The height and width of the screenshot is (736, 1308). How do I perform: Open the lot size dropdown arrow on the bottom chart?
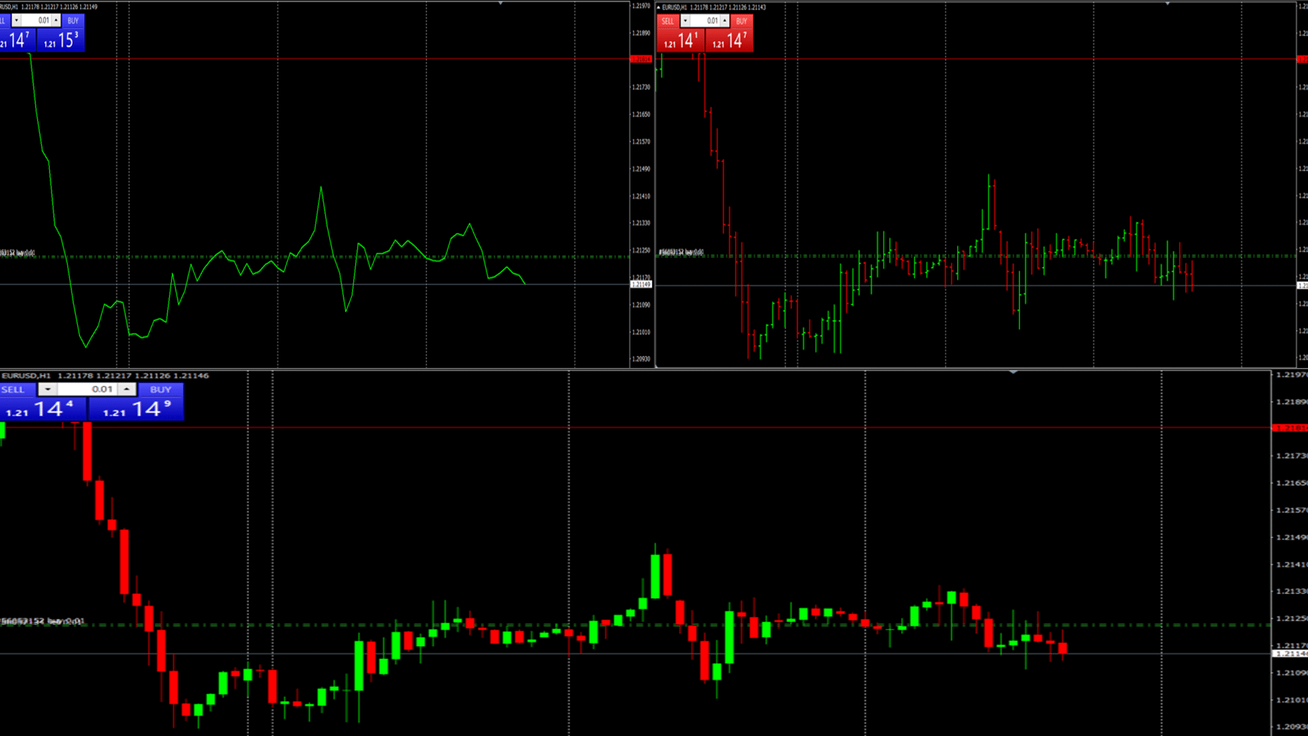(48, 389)
